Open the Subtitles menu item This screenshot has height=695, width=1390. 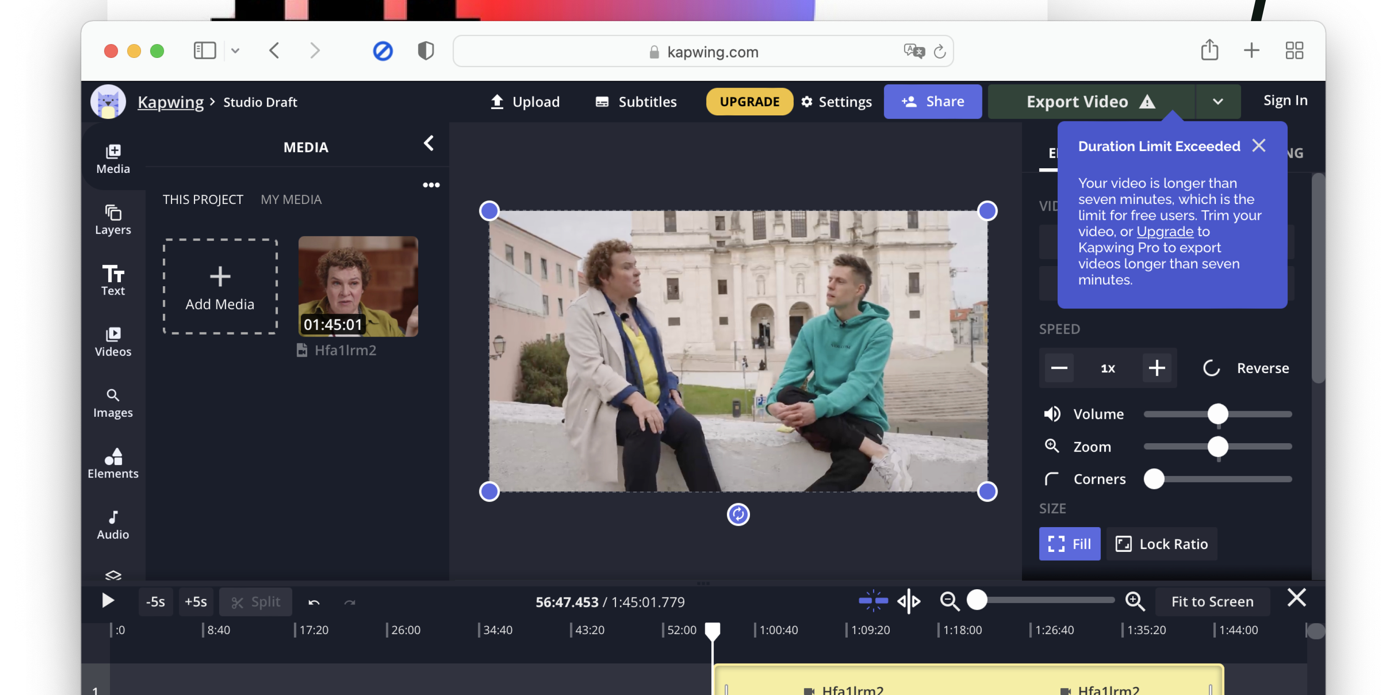[x=636, y=102]
